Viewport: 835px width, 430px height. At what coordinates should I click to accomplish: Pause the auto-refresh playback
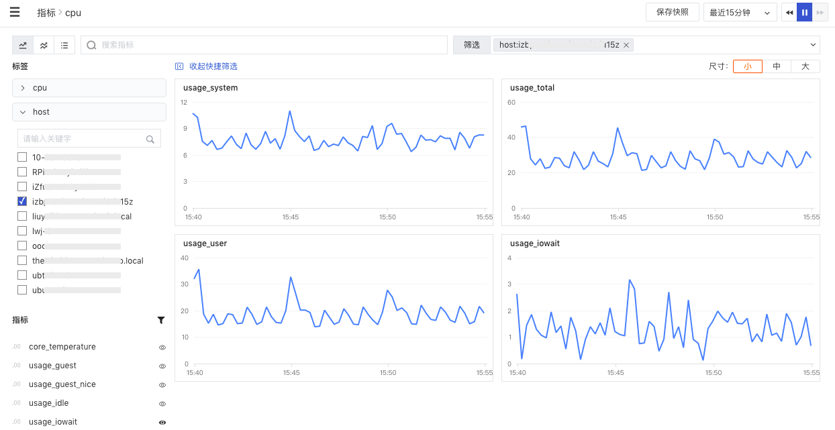coord(804,12)
